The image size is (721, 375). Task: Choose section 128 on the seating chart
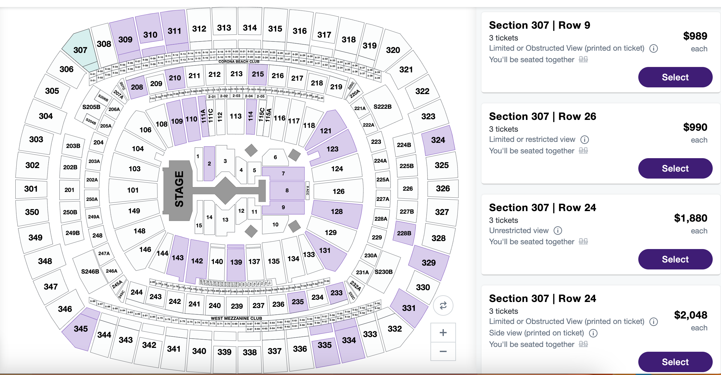click(x=337, y=212)
